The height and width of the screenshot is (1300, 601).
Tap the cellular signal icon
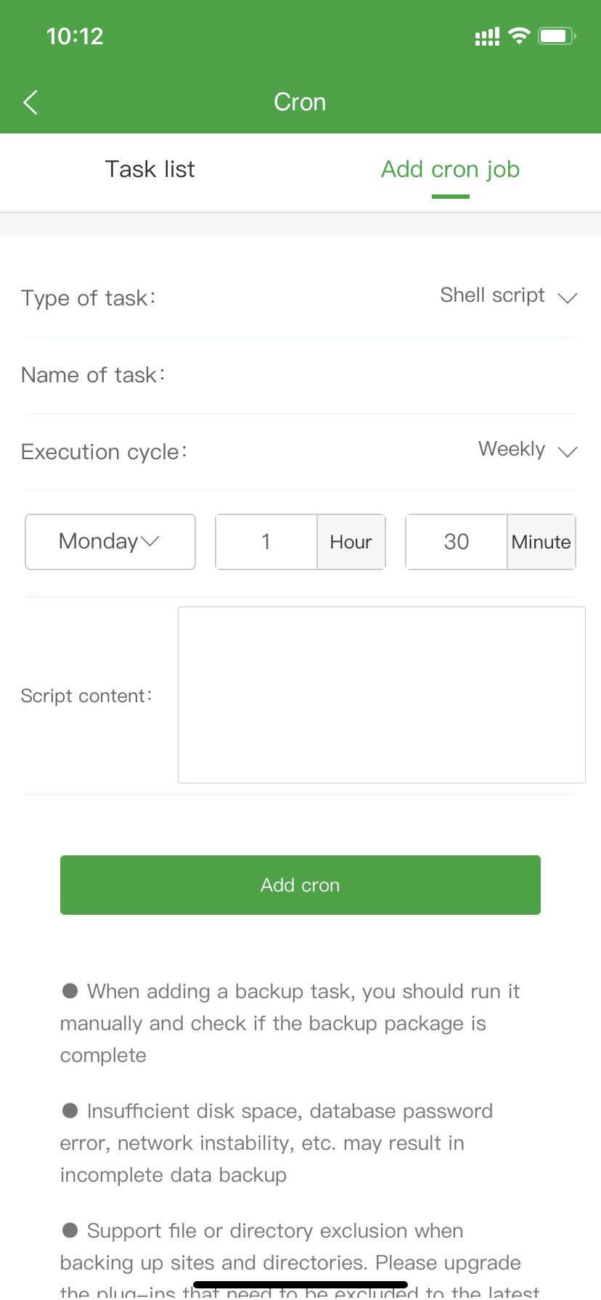coord(487,37)
